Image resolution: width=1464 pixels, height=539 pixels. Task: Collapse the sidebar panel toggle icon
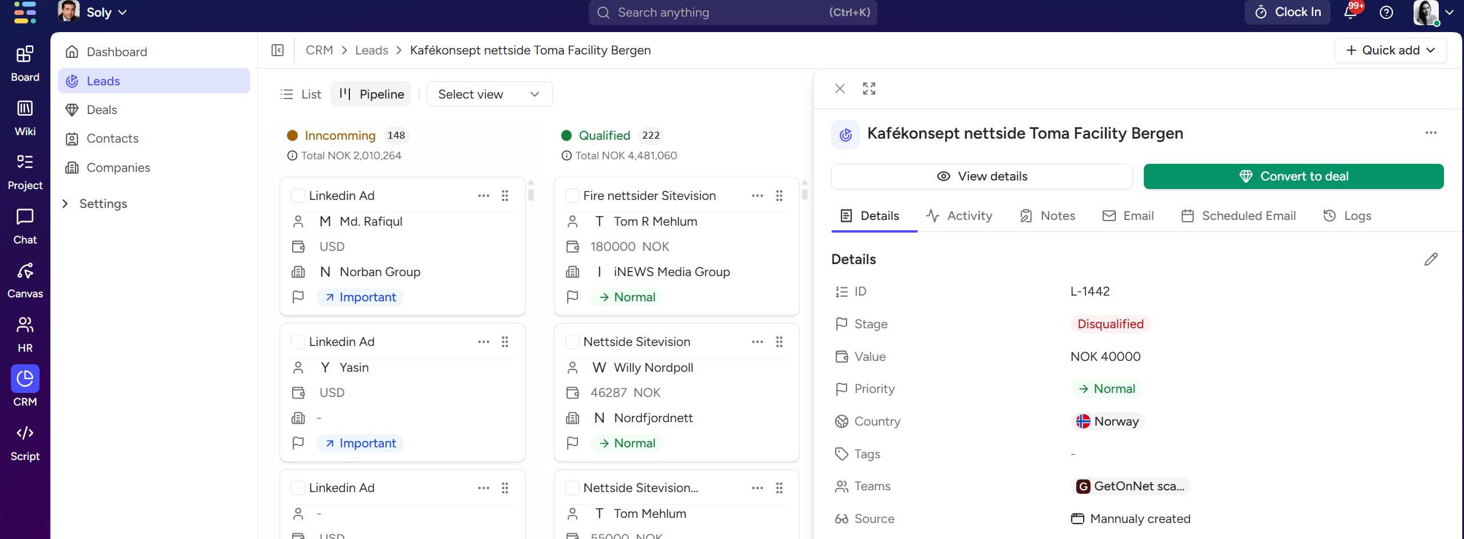[278, 50]
